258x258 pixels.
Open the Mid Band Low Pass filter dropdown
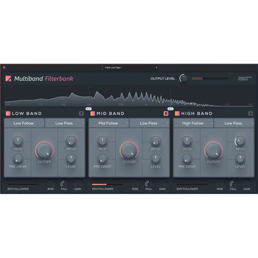(x=149, y=123)
